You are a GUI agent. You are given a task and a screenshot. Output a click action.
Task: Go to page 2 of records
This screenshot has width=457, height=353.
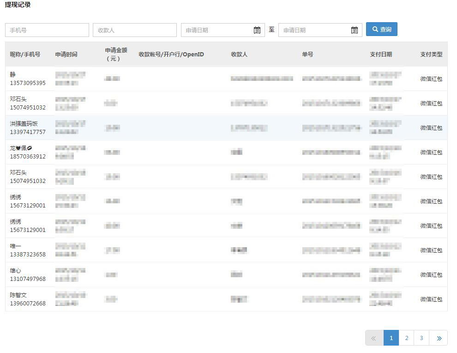click(x=406, y=338)
